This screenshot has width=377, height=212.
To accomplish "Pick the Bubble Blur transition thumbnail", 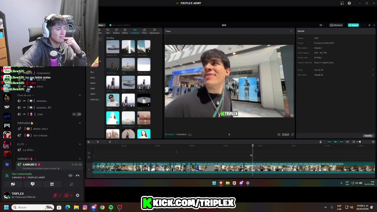I will point(113,47).
